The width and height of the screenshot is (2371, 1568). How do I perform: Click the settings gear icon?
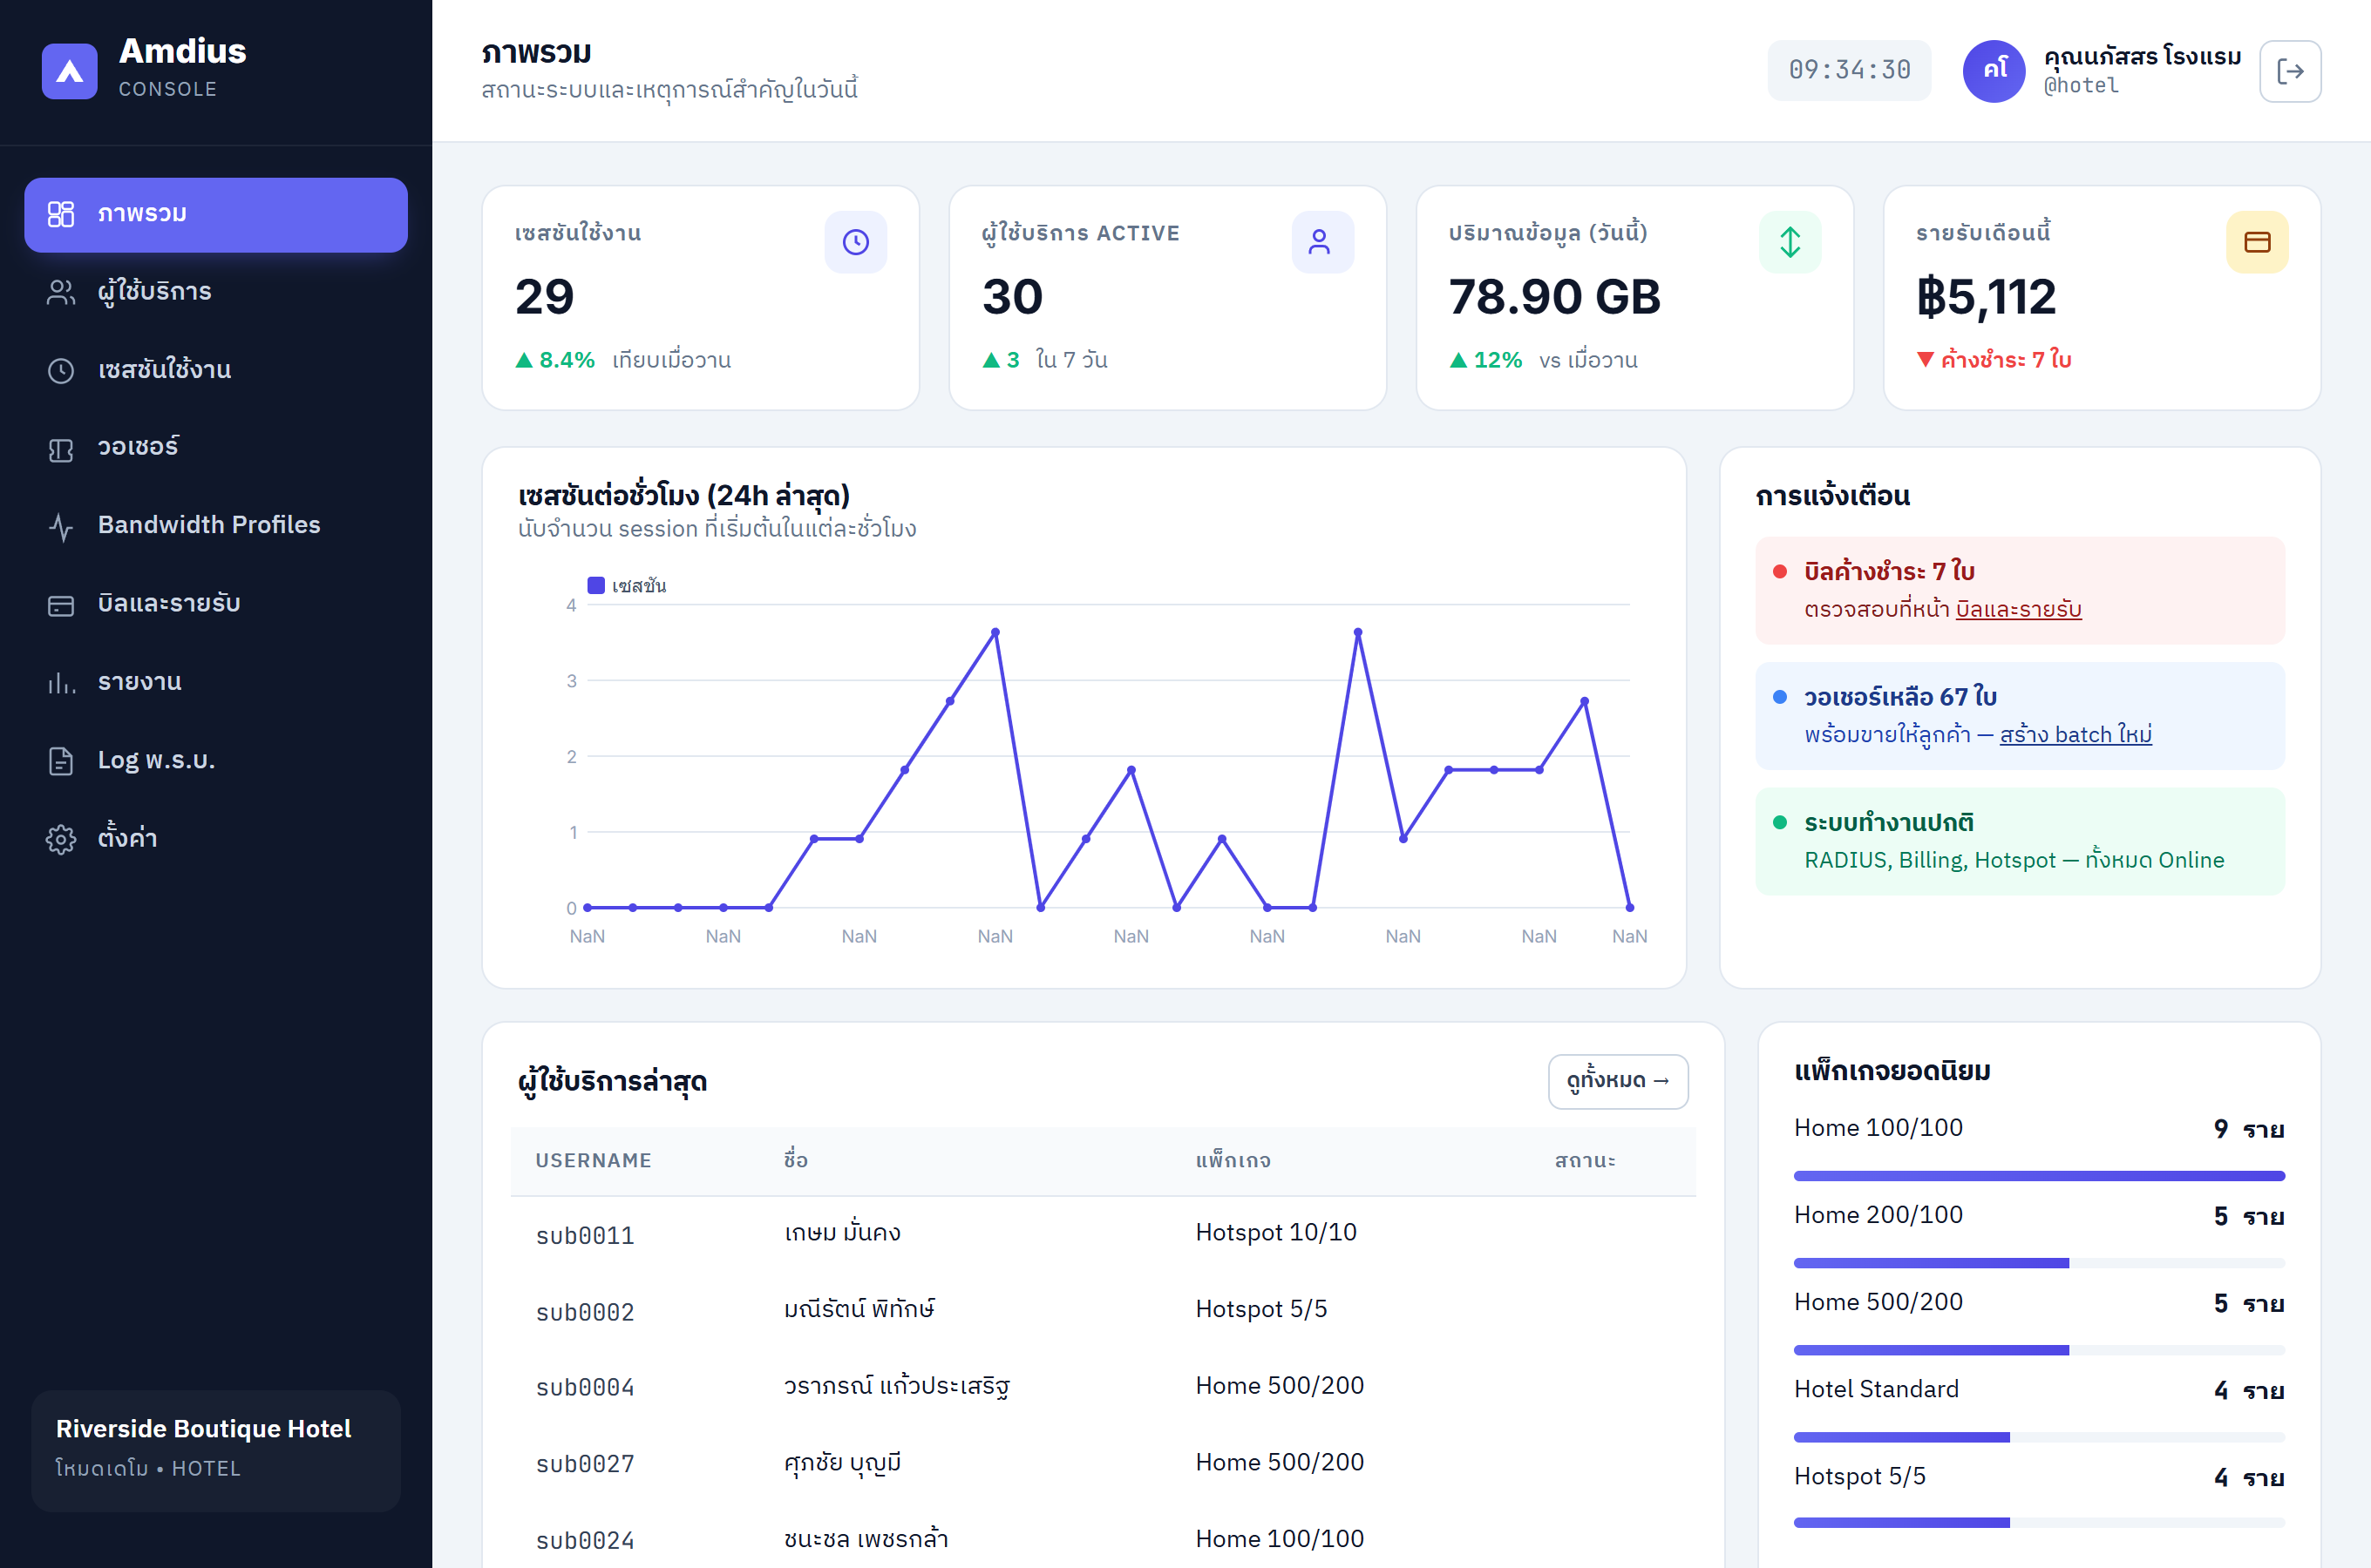[x=61, y=839]
